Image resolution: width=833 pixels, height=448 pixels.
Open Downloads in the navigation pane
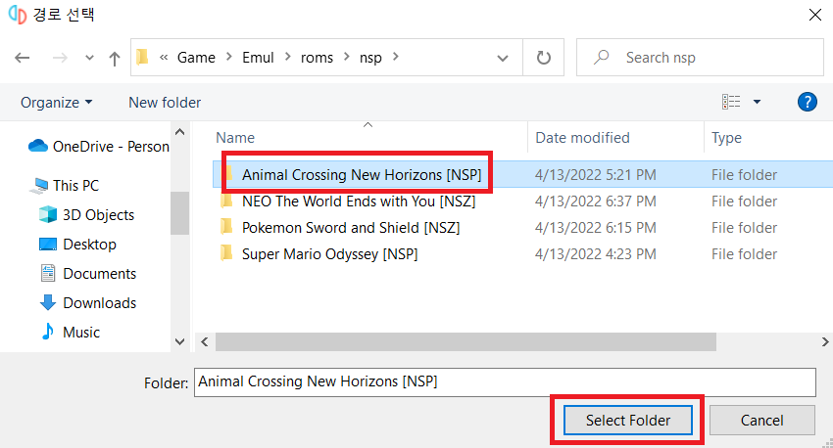87,302
